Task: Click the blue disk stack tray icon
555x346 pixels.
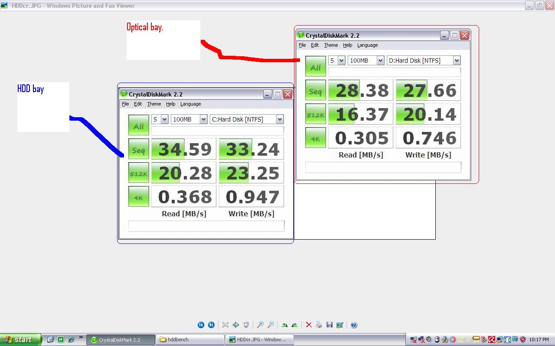Action: (515, 340)
